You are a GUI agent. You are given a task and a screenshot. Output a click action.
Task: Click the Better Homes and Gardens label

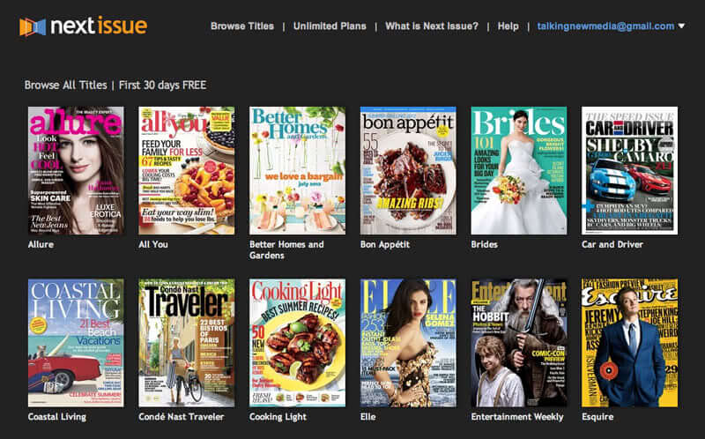[x=287, y=249]
